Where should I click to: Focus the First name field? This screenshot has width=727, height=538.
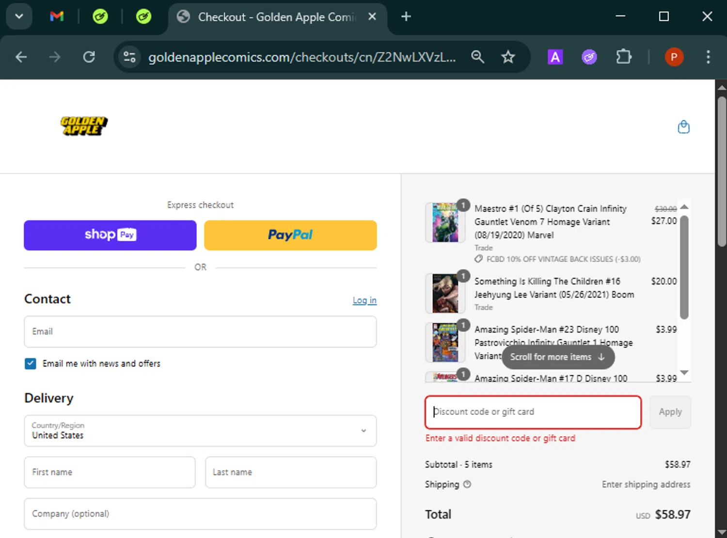(110, 472)
